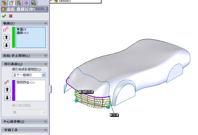
Task: Open help for 曲面-疊層拉伸5
Action: (45, 9)
